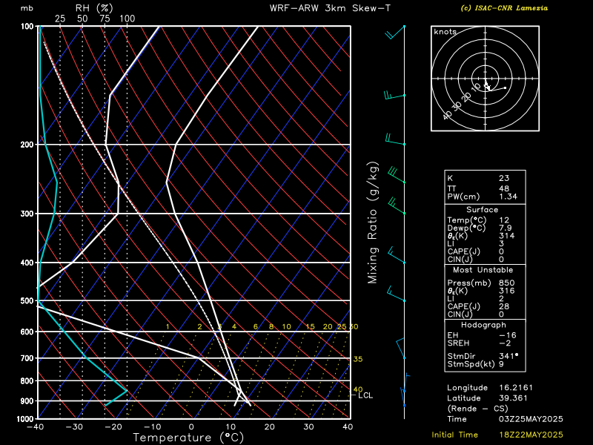The image size is (593, 445).
Task: Click the StmDir value 341°
Action: click(508, 356)
